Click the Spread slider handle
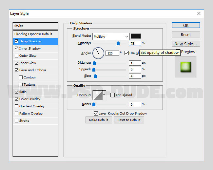Screen dimensions: 213x170 94,70
